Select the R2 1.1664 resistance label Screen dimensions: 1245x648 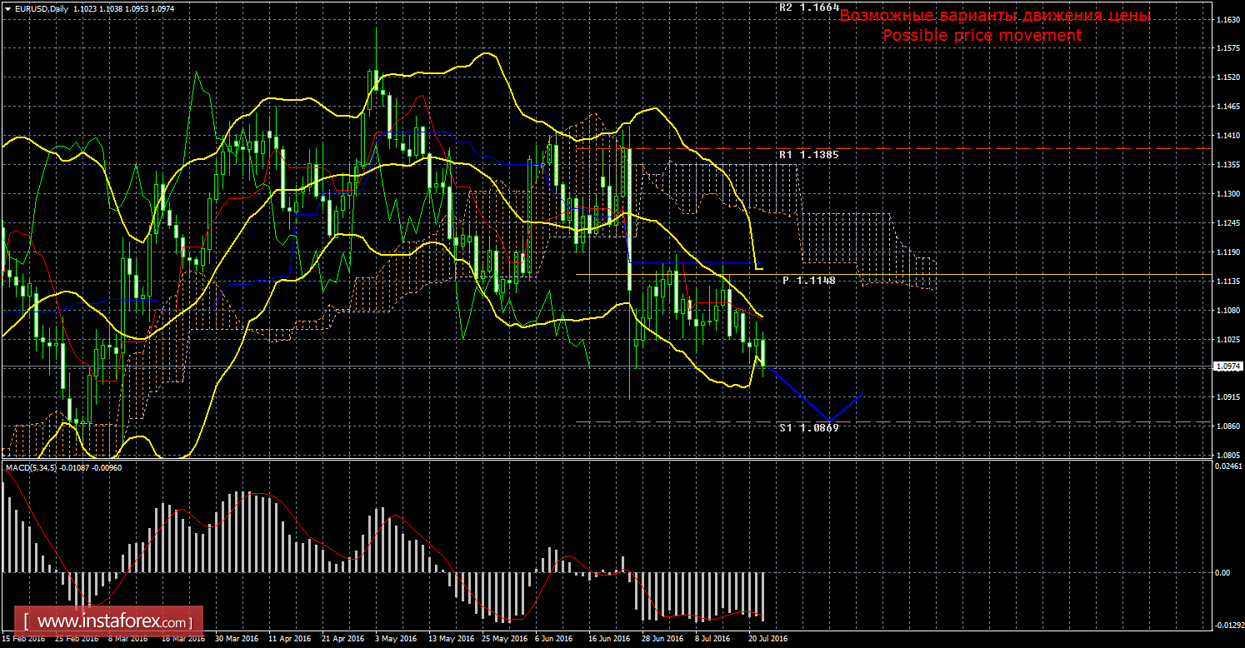[809, 7]
